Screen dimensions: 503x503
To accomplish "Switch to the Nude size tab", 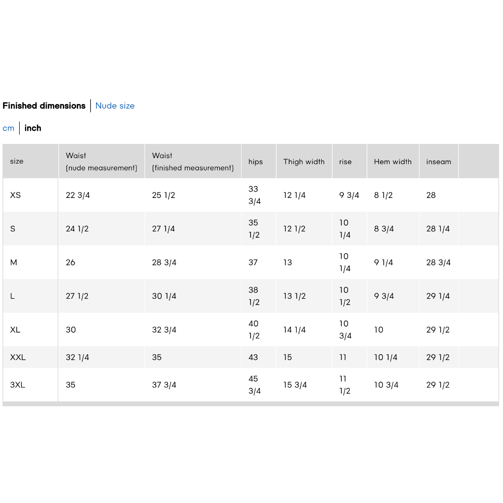I will pos(115,106).
